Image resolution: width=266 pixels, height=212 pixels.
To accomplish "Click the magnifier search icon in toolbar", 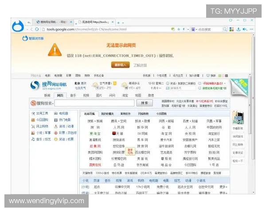I will 225,29.
